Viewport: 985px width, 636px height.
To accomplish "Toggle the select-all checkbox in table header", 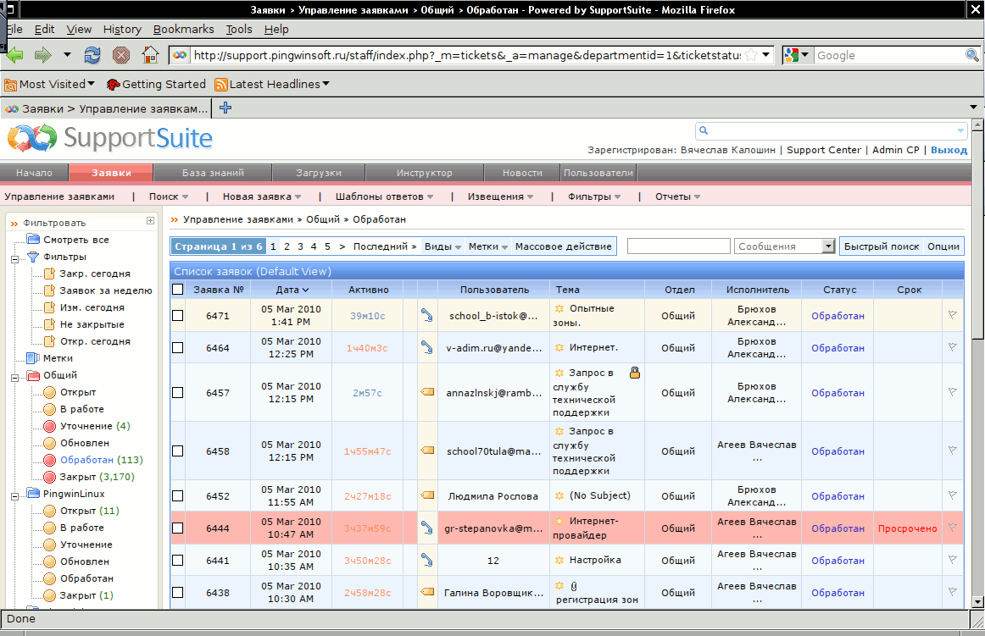I will point(178,290).
